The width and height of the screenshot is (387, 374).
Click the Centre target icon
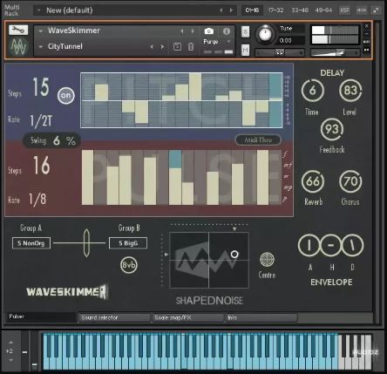(267, 260)
